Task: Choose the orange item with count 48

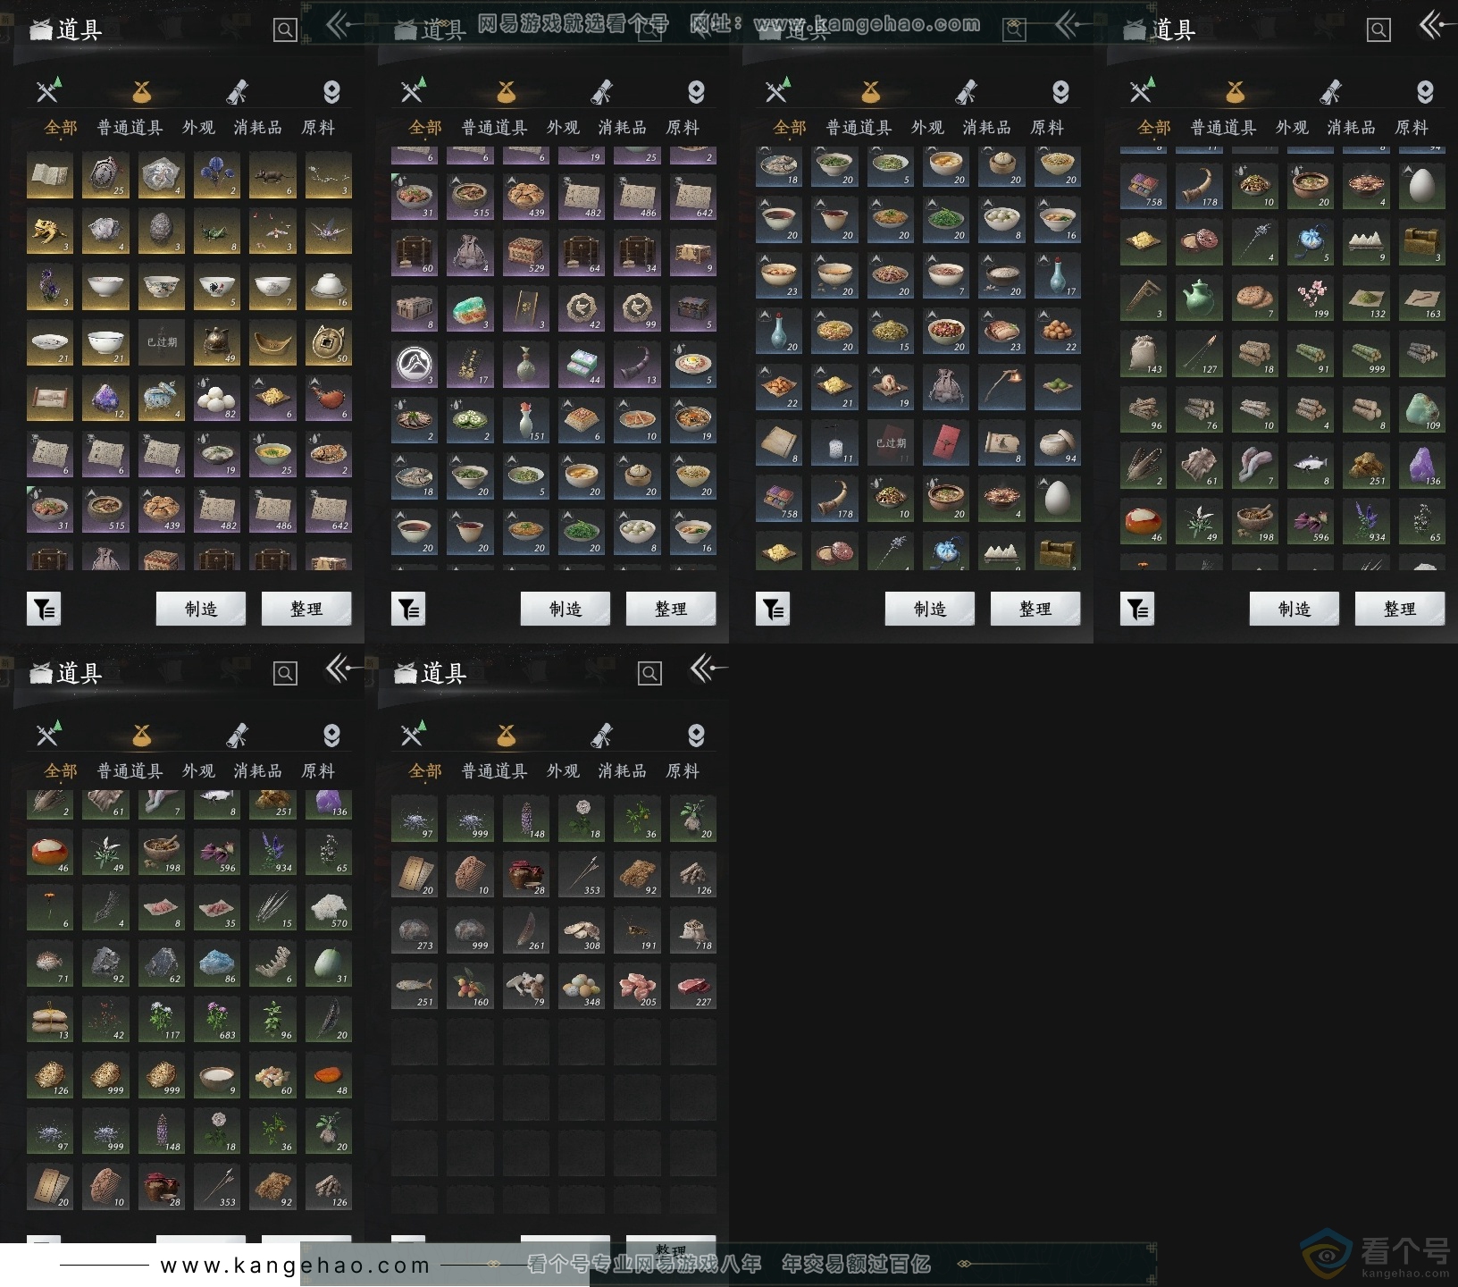Action: click(329, 1075)
